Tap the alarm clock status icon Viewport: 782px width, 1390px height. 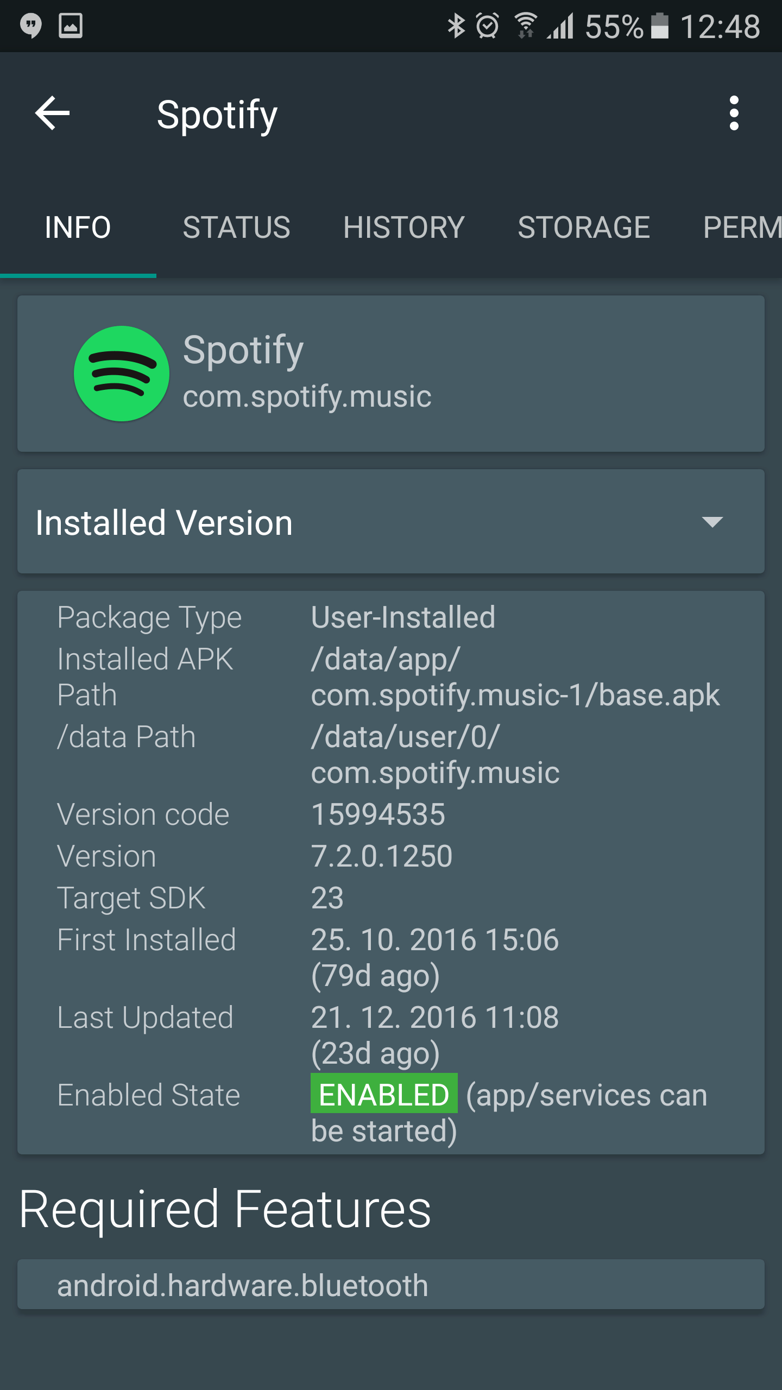487,26
